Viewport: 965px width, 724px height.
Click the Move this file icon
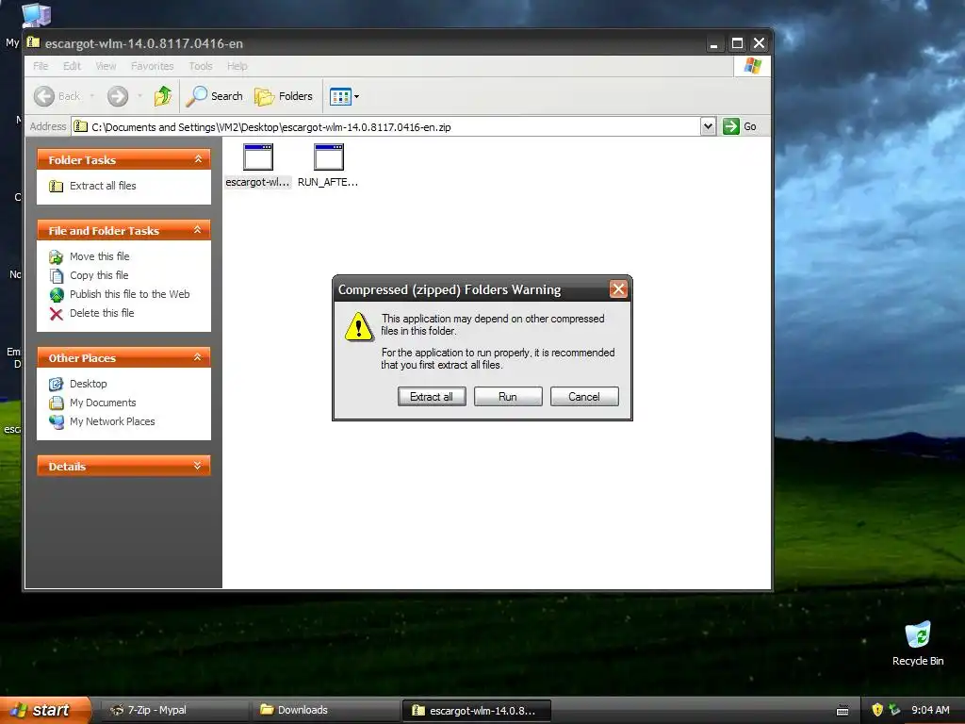(56, 256)
